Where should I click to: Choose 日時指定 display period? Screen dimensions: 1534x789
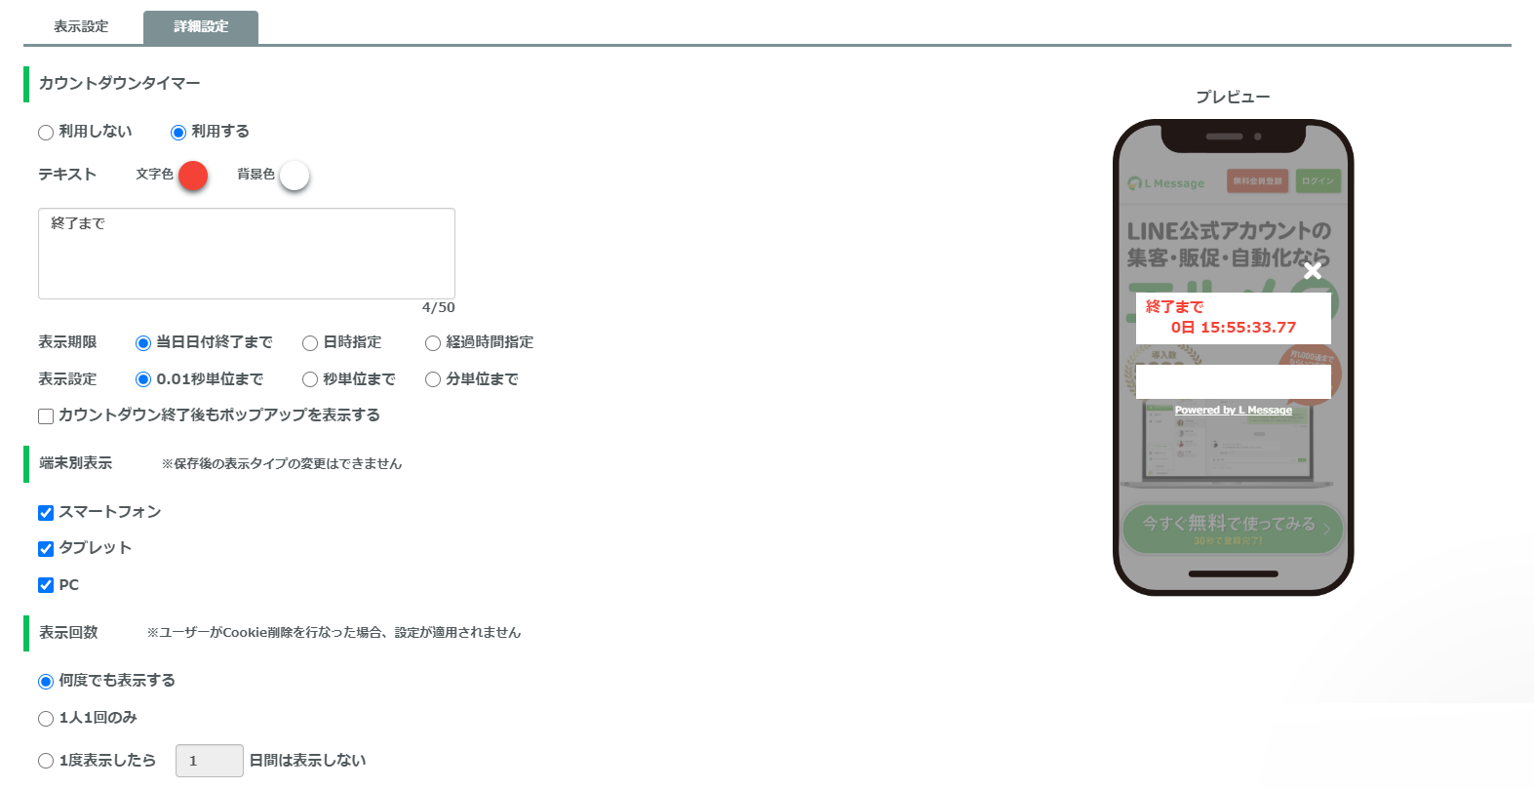(310, 343)
